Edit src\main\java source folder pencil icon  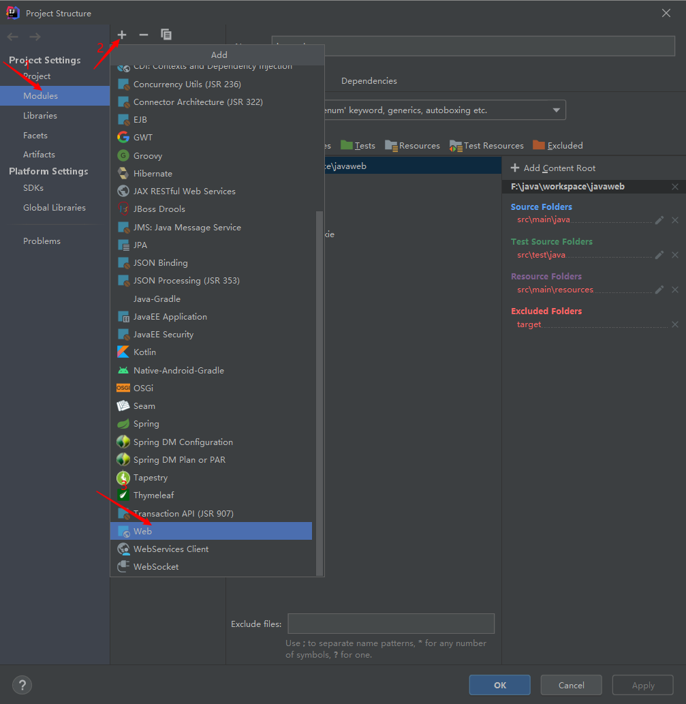[659, 220]
